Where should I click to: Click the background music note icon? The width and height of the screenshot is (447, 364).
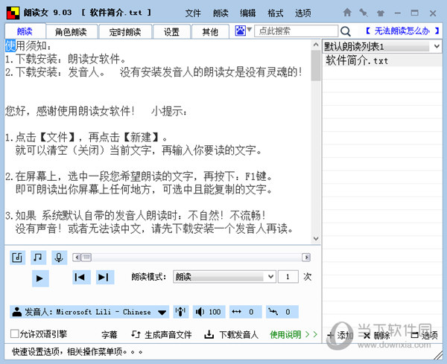(38, 258)
